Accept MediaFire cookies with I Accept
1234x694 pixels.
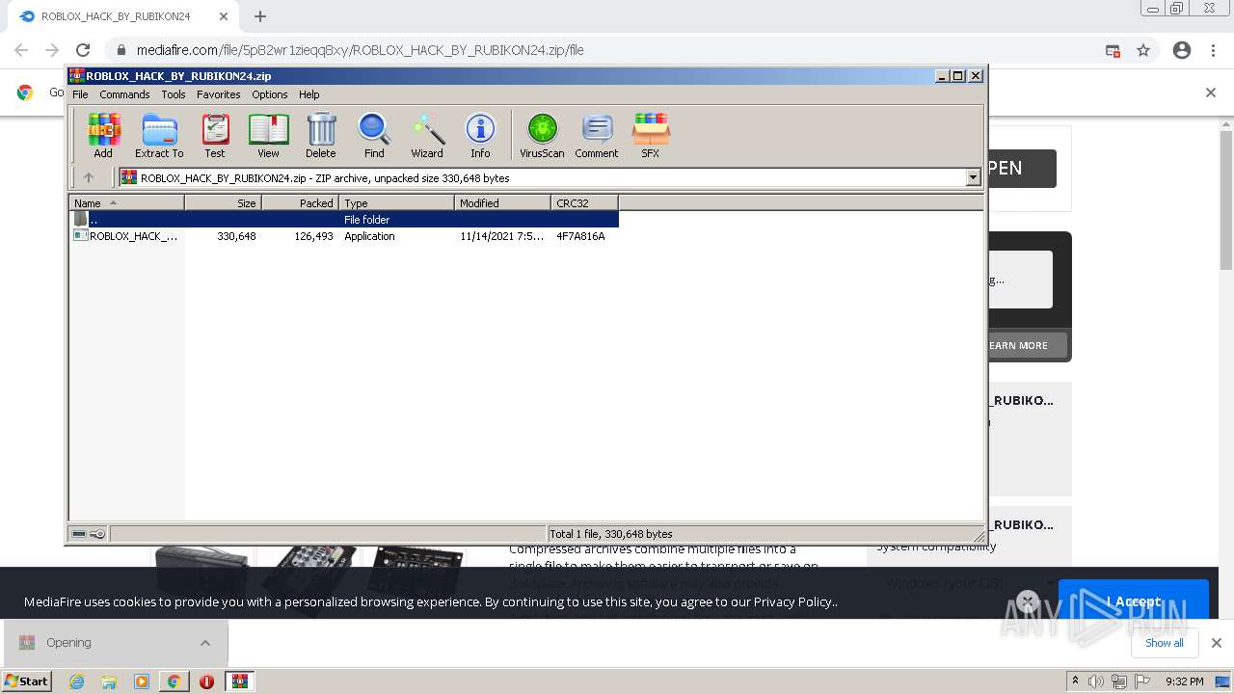tap(1134, 601)
